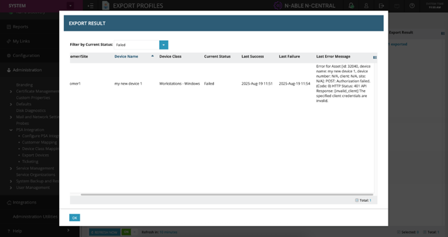Click the logout icon in top bar

(381, 6)
